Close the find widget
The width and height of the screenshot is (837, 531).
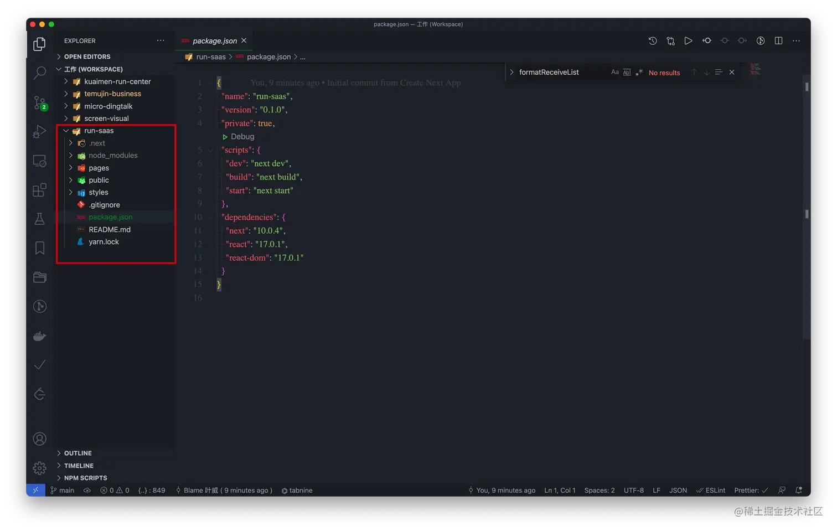732,72
